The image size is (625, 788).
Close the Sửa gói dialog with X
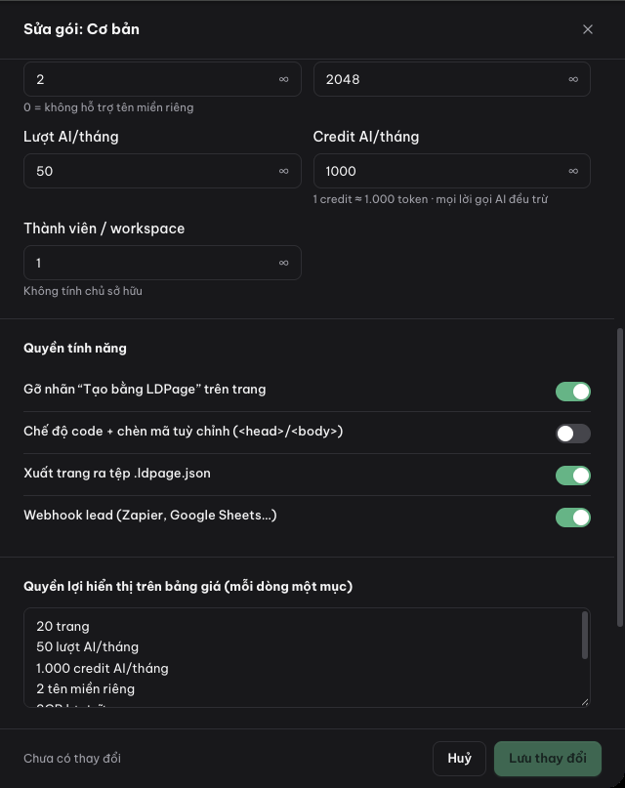(588, 29)
